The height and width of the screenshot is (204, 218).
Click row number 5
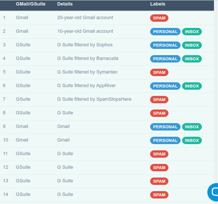tap(4, 72)
